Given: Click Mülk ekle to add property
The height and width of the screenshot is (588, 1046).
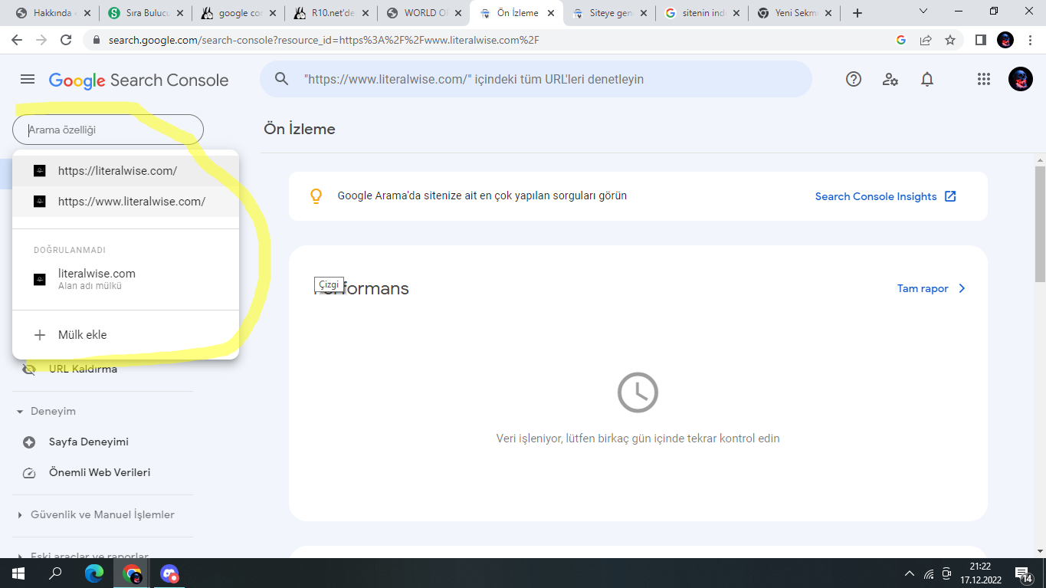Looking at the screenshot, I should pos(83,335).
